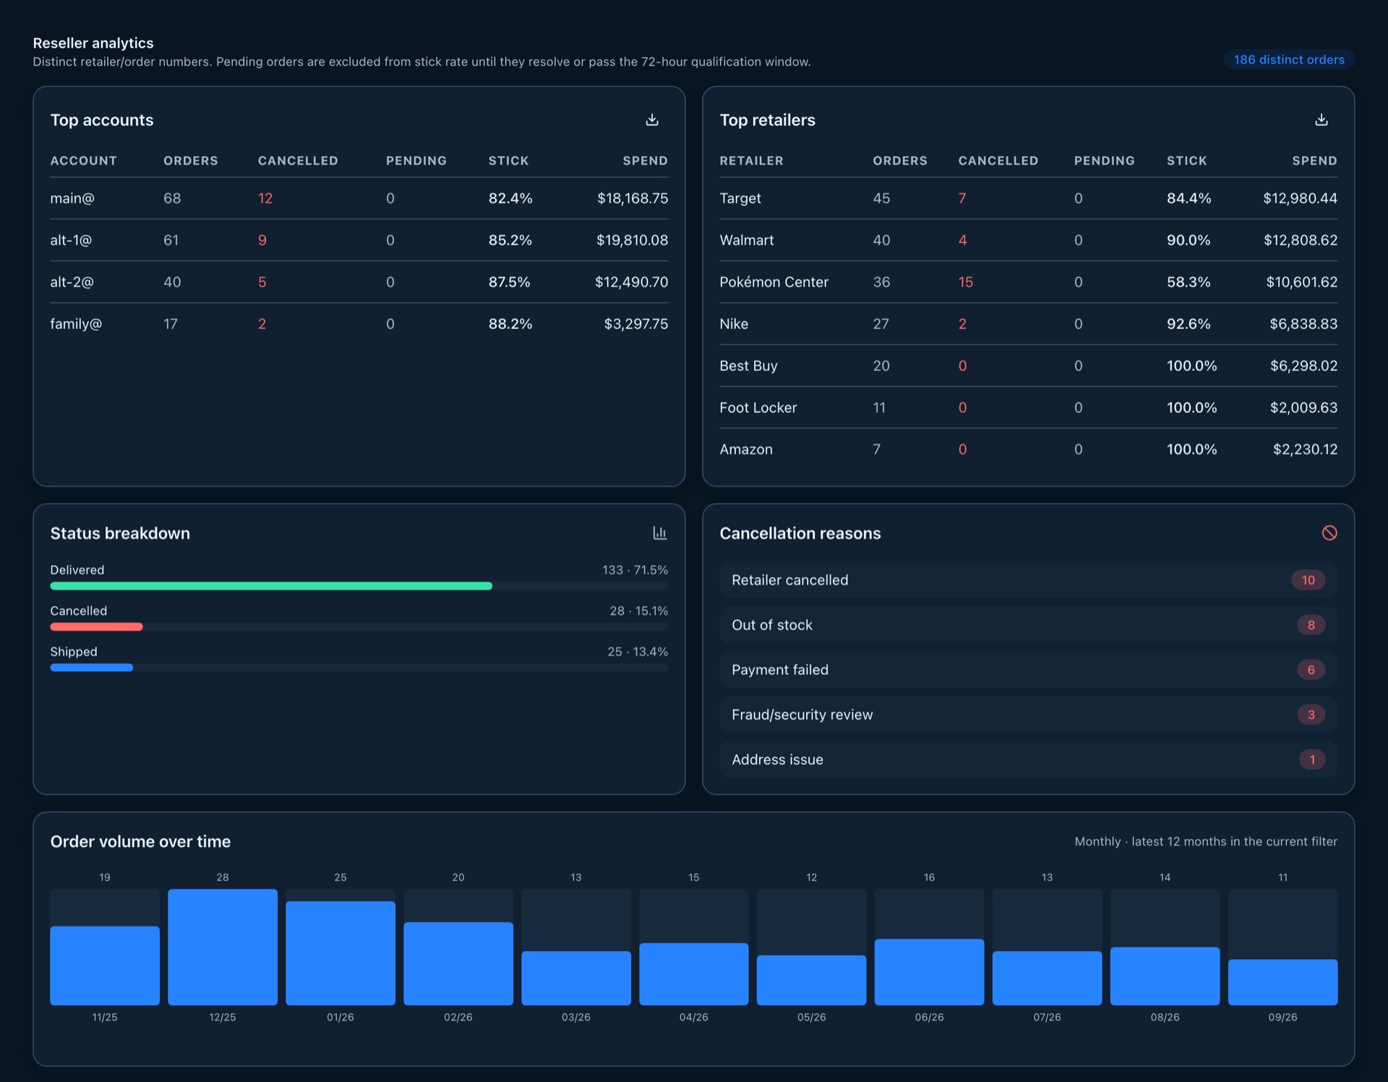The height and width of the screenshot is (1082, 1388).
Task: Click the ACCOUNT column header
Action: [x=84, y=161]
